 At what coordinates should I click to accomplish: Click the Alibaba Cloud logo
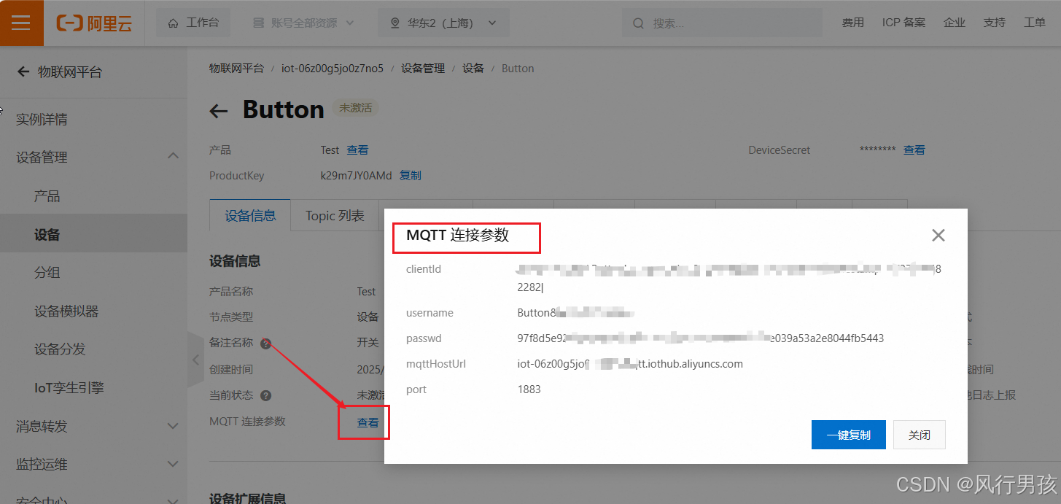pos(94,23)
